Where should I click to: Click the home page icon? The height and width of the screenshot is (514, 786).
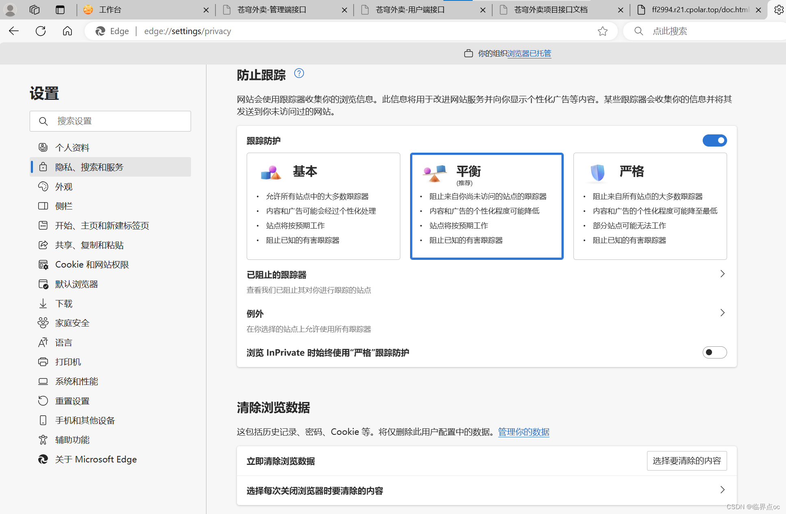point(67,31)
